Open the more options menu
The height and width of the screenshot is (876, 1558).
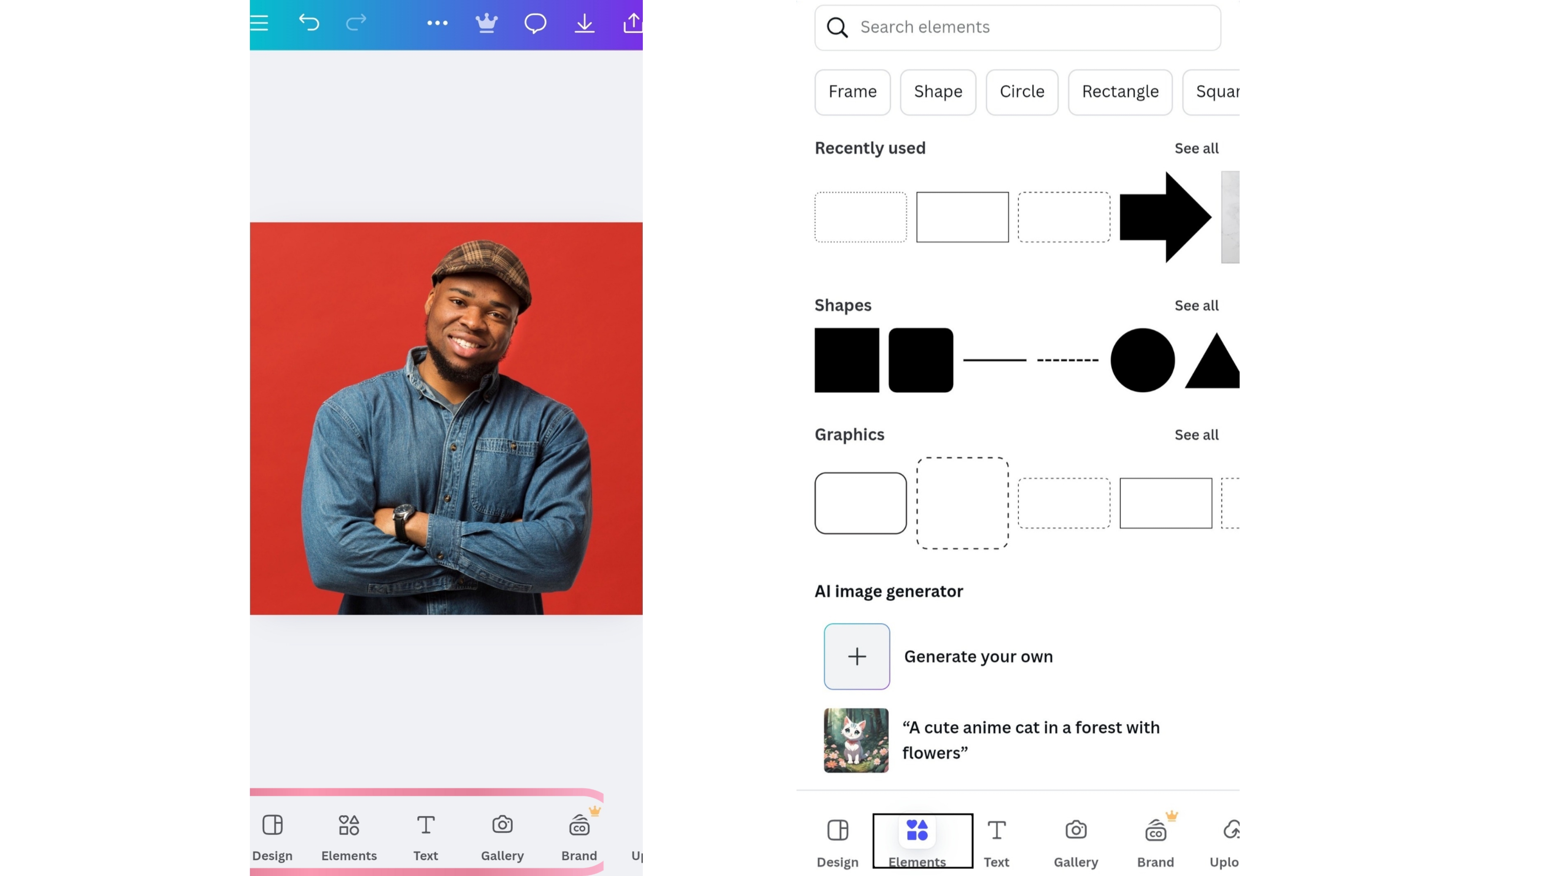[437, 23]
